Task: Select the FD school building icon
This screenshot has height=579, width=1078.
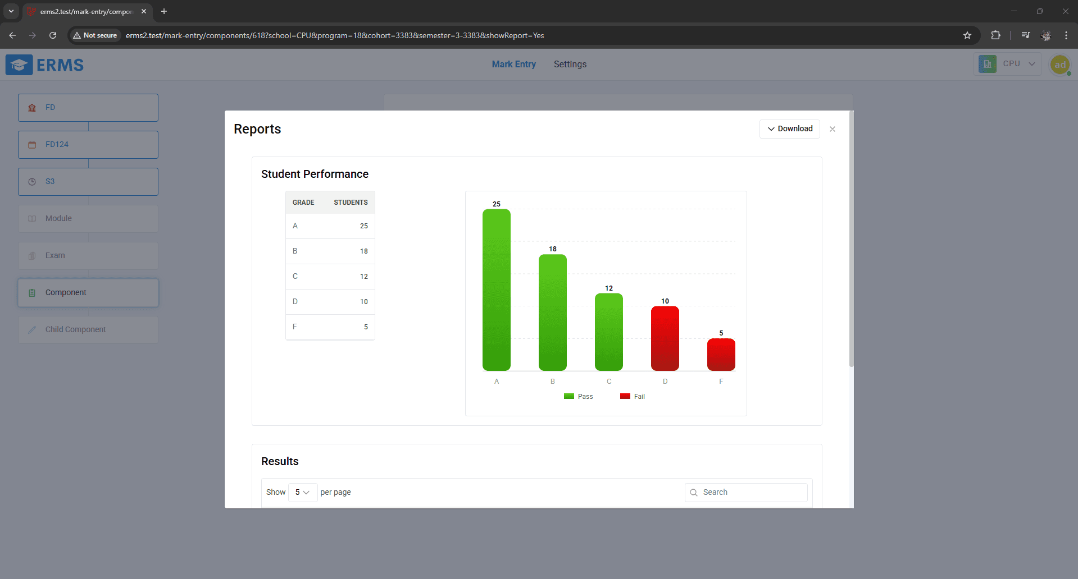Action: point(32,108)
